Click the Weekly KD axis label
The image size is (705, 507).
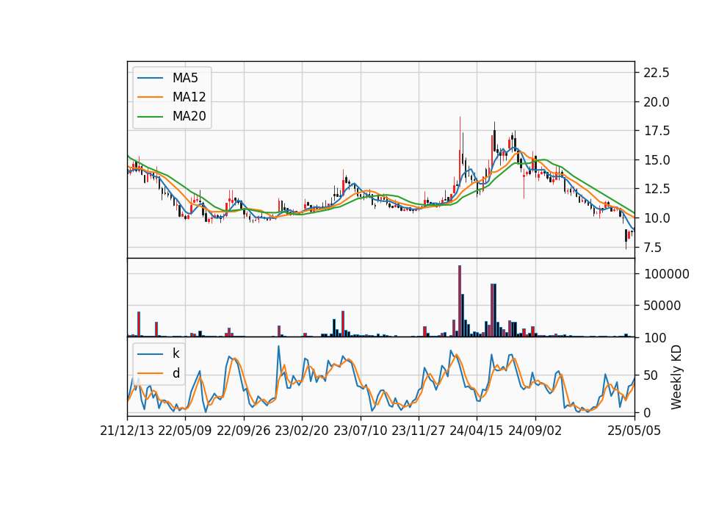point(676,378)
